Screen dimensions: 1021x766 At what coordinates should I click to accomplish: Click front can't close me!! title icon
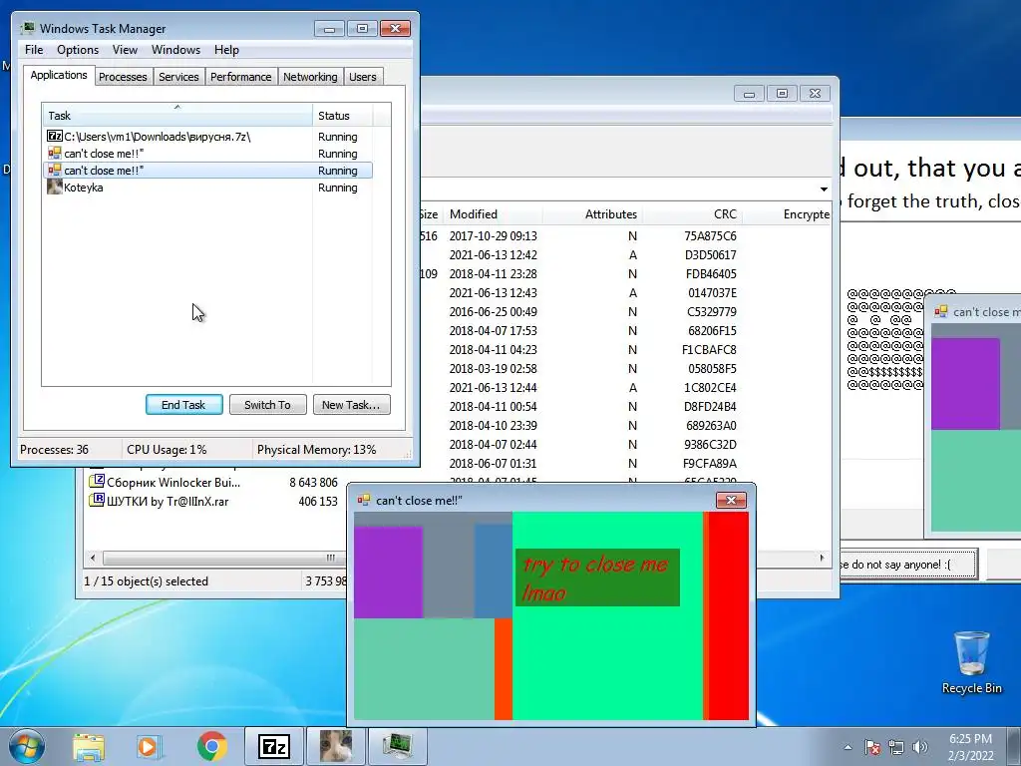point(364,501)
